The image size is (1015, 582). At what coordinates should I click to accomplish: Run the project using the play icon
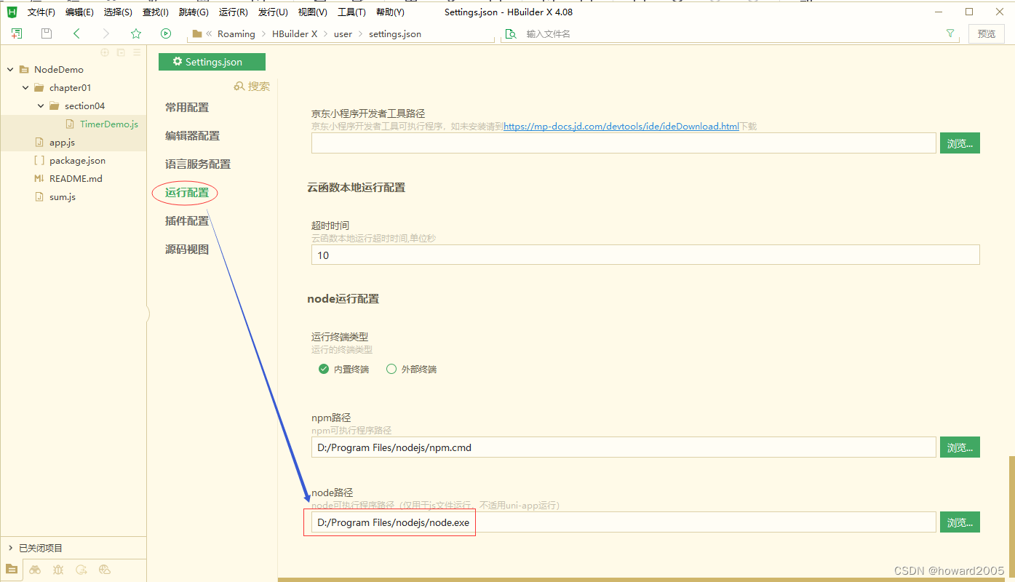(166, 33)
